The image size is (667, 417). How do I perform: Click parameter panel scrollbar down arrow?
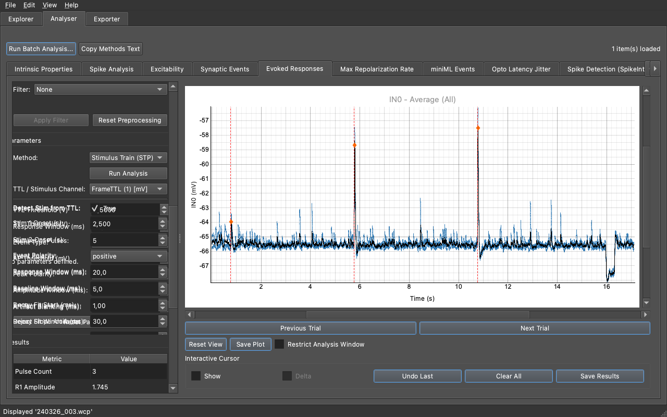pos(174,389)
